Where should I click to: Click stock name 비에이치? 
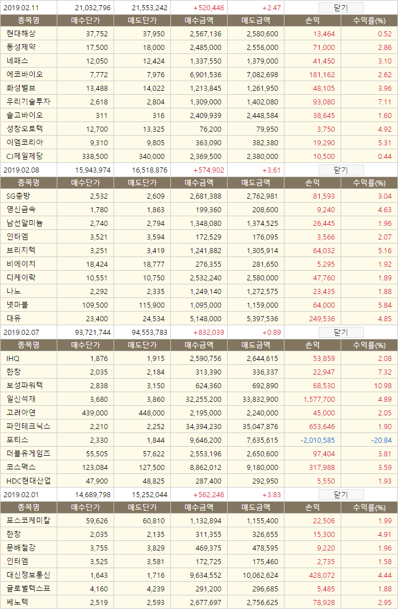21,264
